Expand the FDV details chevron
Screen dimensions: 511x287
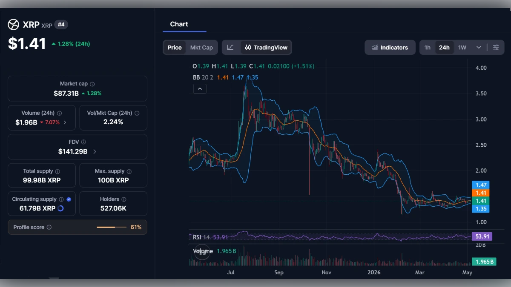tap(95, 151)
